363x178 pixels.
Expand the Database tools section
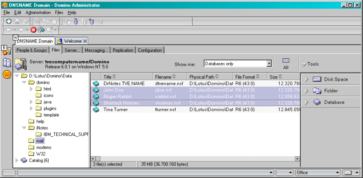tap(307, 102)
